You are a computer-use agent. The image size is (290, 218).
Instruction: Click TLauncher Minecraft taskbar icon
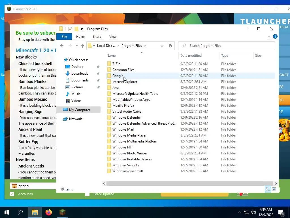(63, 212)
